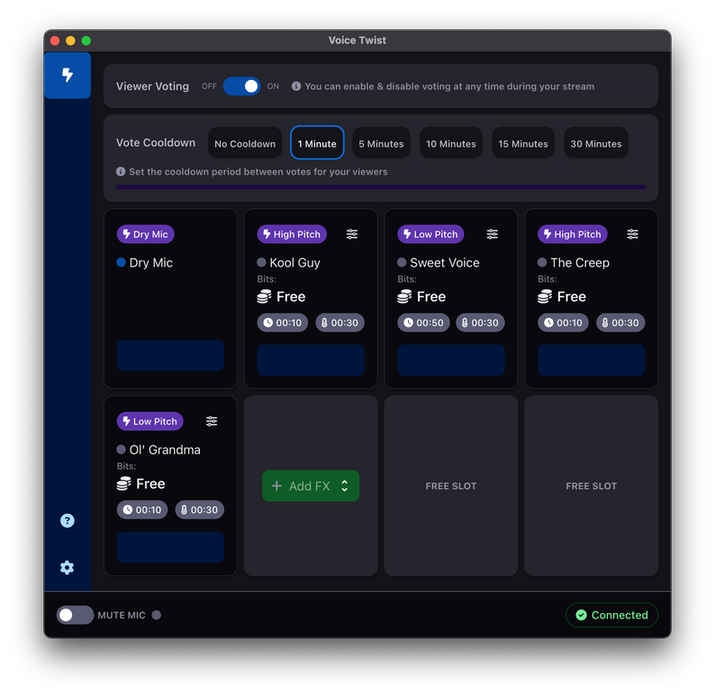The image size is (715, 696).
Task: Set vote cooldown to 5 Minutes
Action: point(381,143)
